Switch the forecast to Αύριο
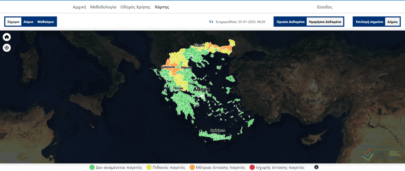405x171 pixels. 28,21
